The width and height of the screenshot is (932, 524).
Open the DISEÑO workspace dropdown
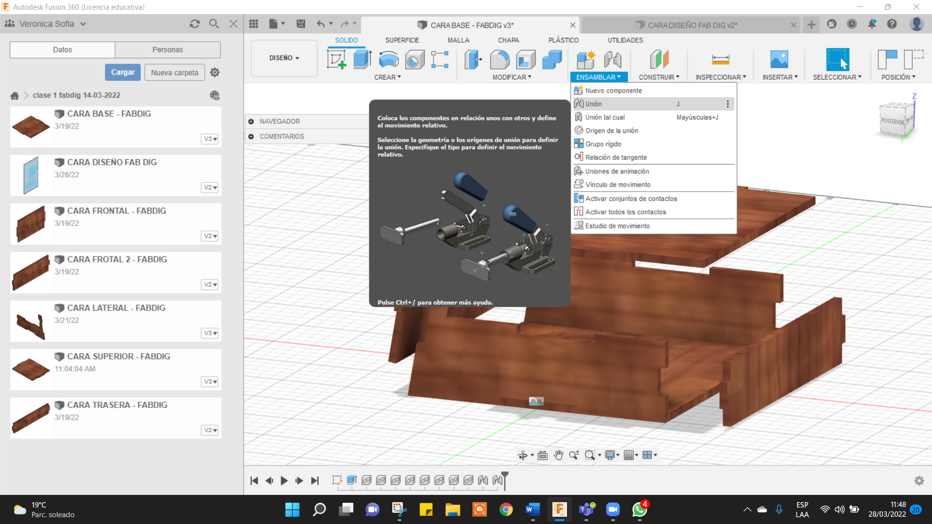tap(284, 58)
